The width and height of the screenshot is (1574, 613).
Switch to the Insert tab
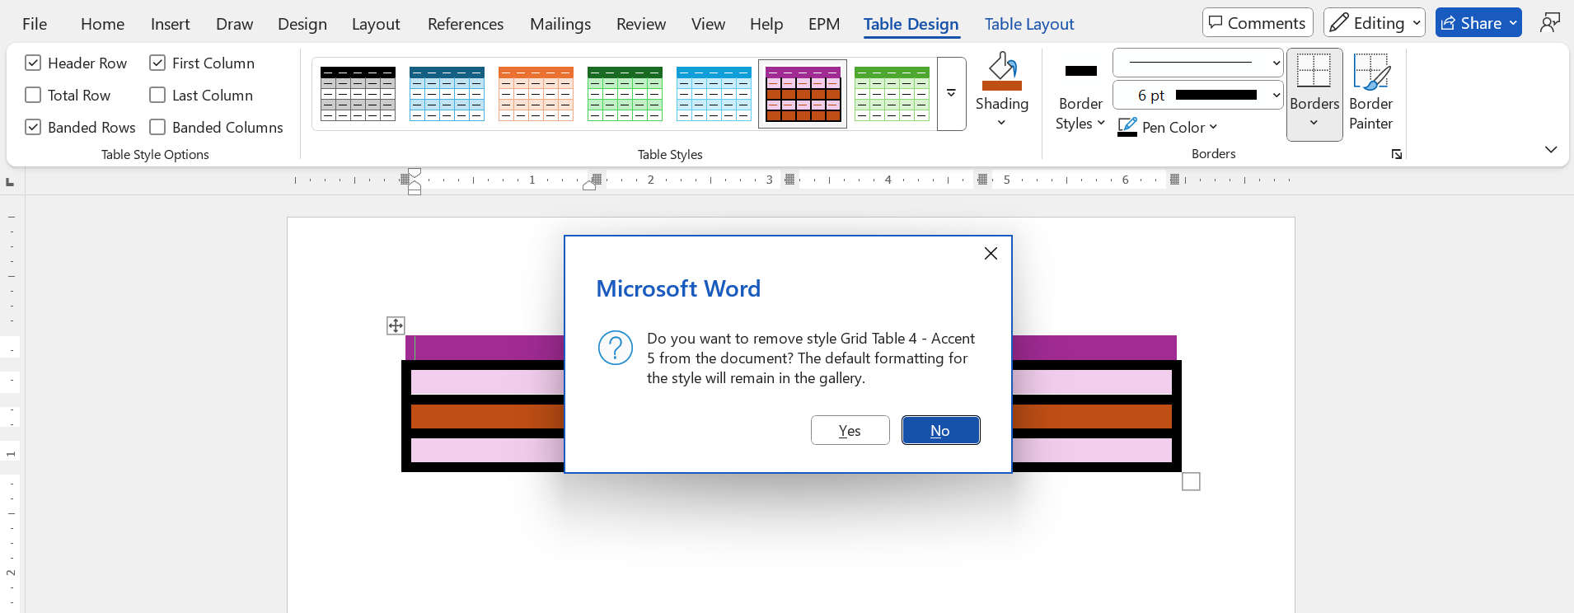(x=170, y=24)
